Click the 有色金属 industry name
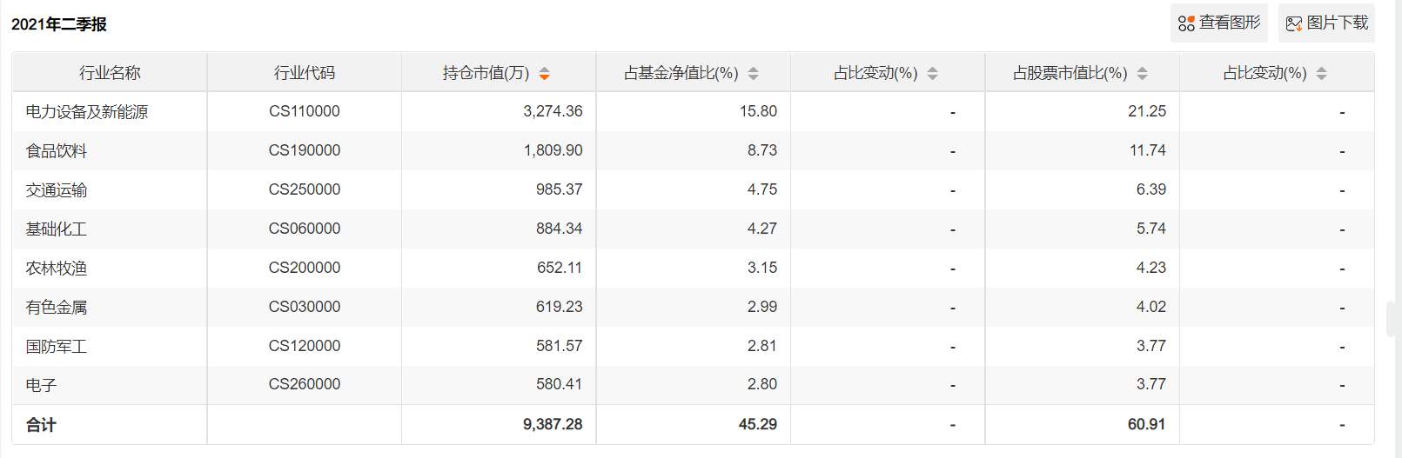The width and height of the screenshot is (1402, 458). tap(57, 308)
